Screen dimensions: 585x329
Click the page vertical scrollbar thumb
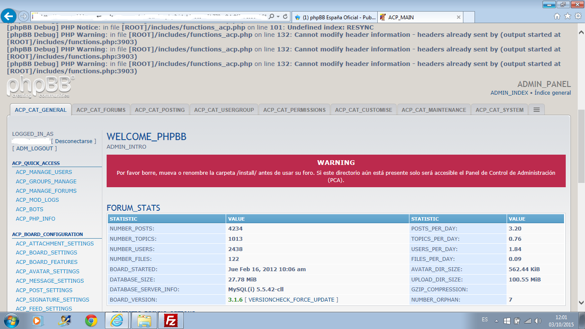[x=581, y=146]
